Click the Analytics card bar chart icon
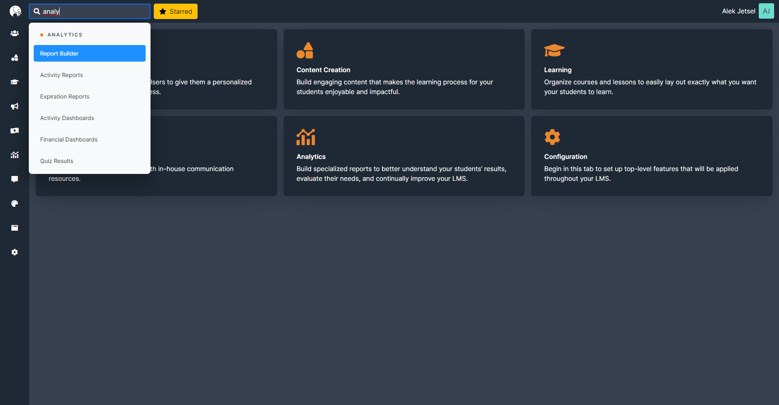 point(306,137)
